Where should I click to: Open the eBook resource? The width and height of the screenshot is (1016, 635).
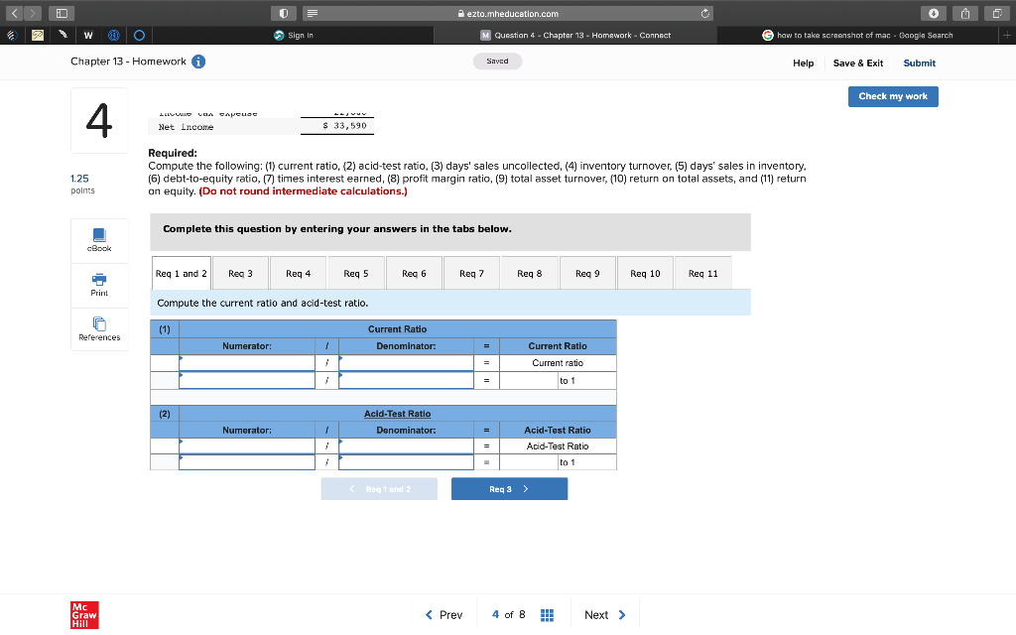[99, 240]
